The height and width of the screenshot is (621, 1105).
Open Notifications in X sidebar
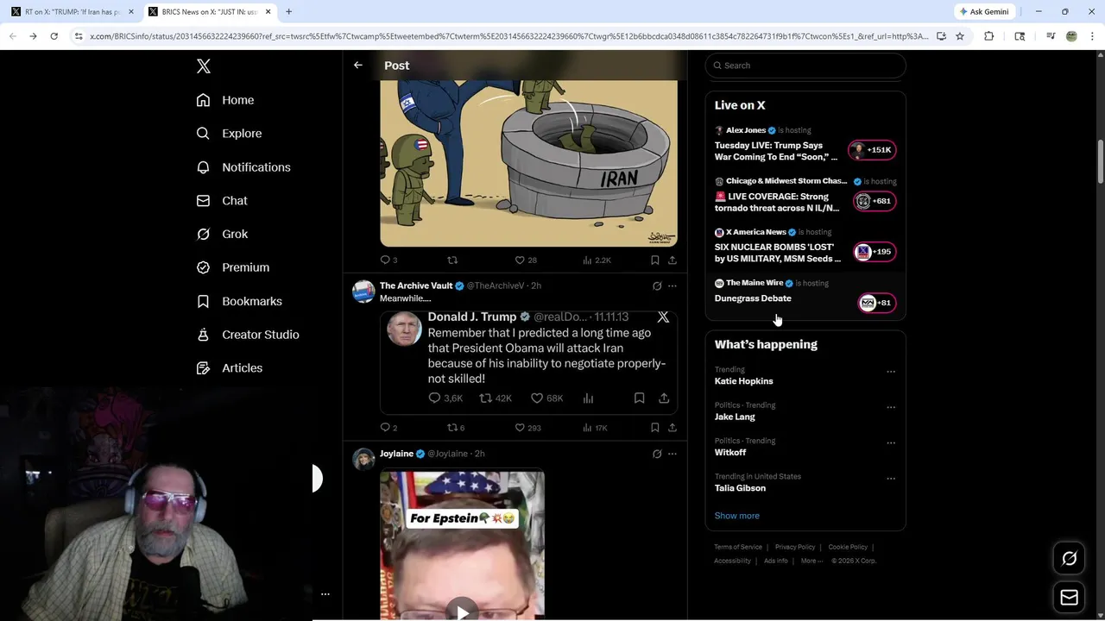click(243, 167)
